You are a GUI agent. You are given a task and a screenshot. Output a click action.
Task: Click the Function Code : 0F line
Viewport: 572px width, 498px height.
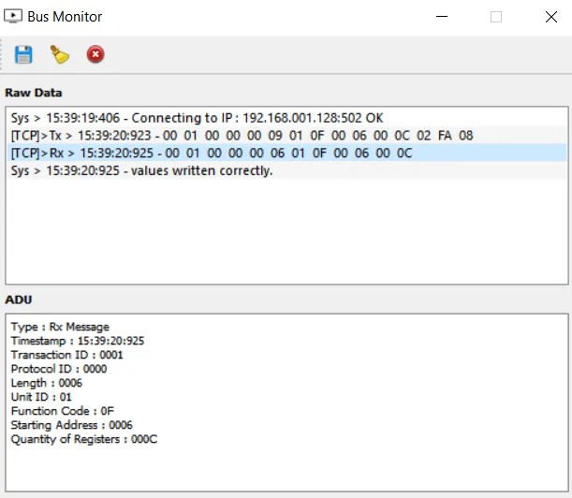tap(64, 411)
